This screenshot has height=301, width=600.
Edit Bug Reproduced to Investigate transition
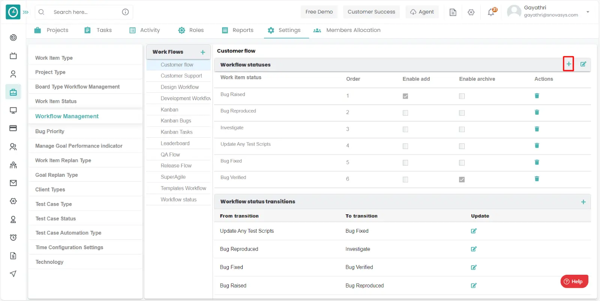coord(474,249)
